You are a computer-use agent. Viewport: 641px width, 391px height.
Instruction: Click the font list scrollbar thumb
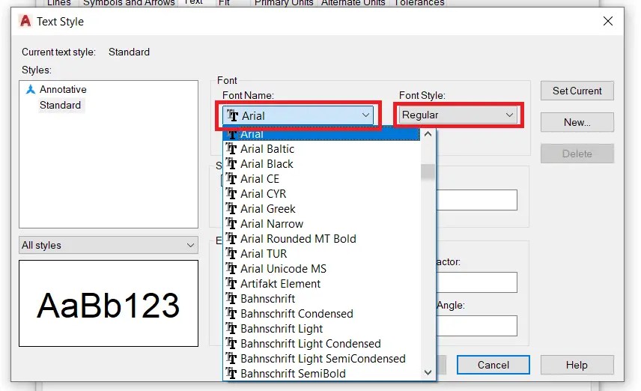[428, 172]
